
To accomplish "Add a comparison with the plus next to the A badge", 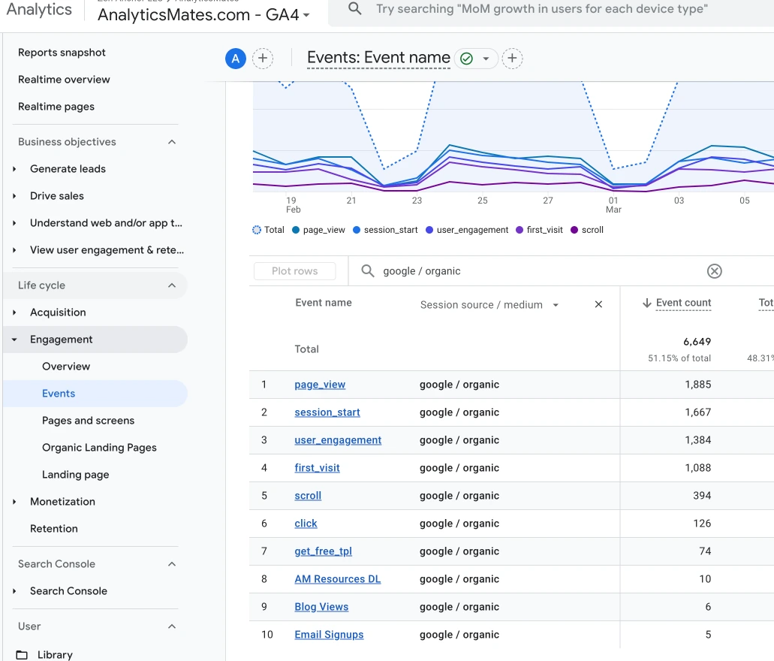I will 263,59.
